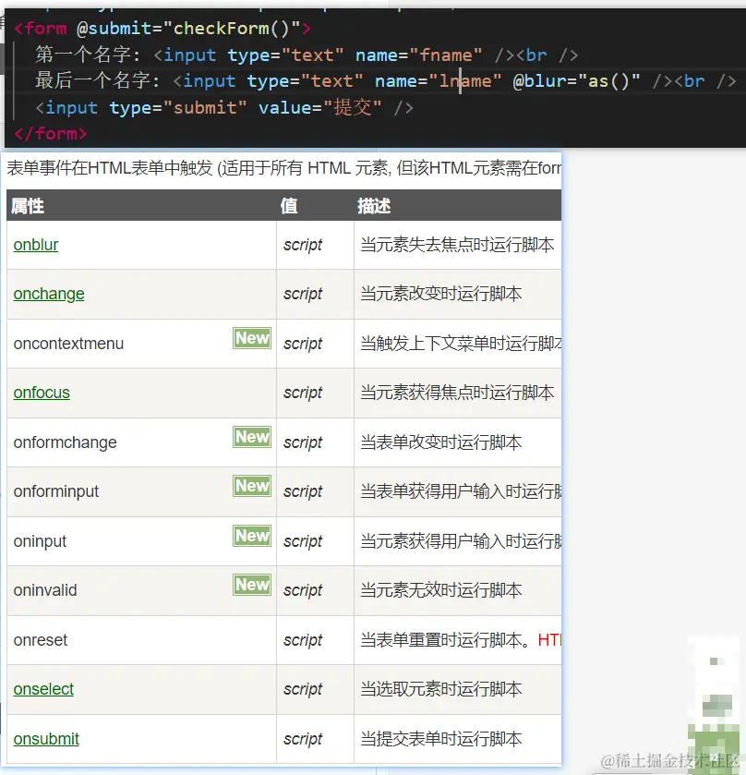
Task: Click the New badge beside onforminput
Action: tap(252, 486)
